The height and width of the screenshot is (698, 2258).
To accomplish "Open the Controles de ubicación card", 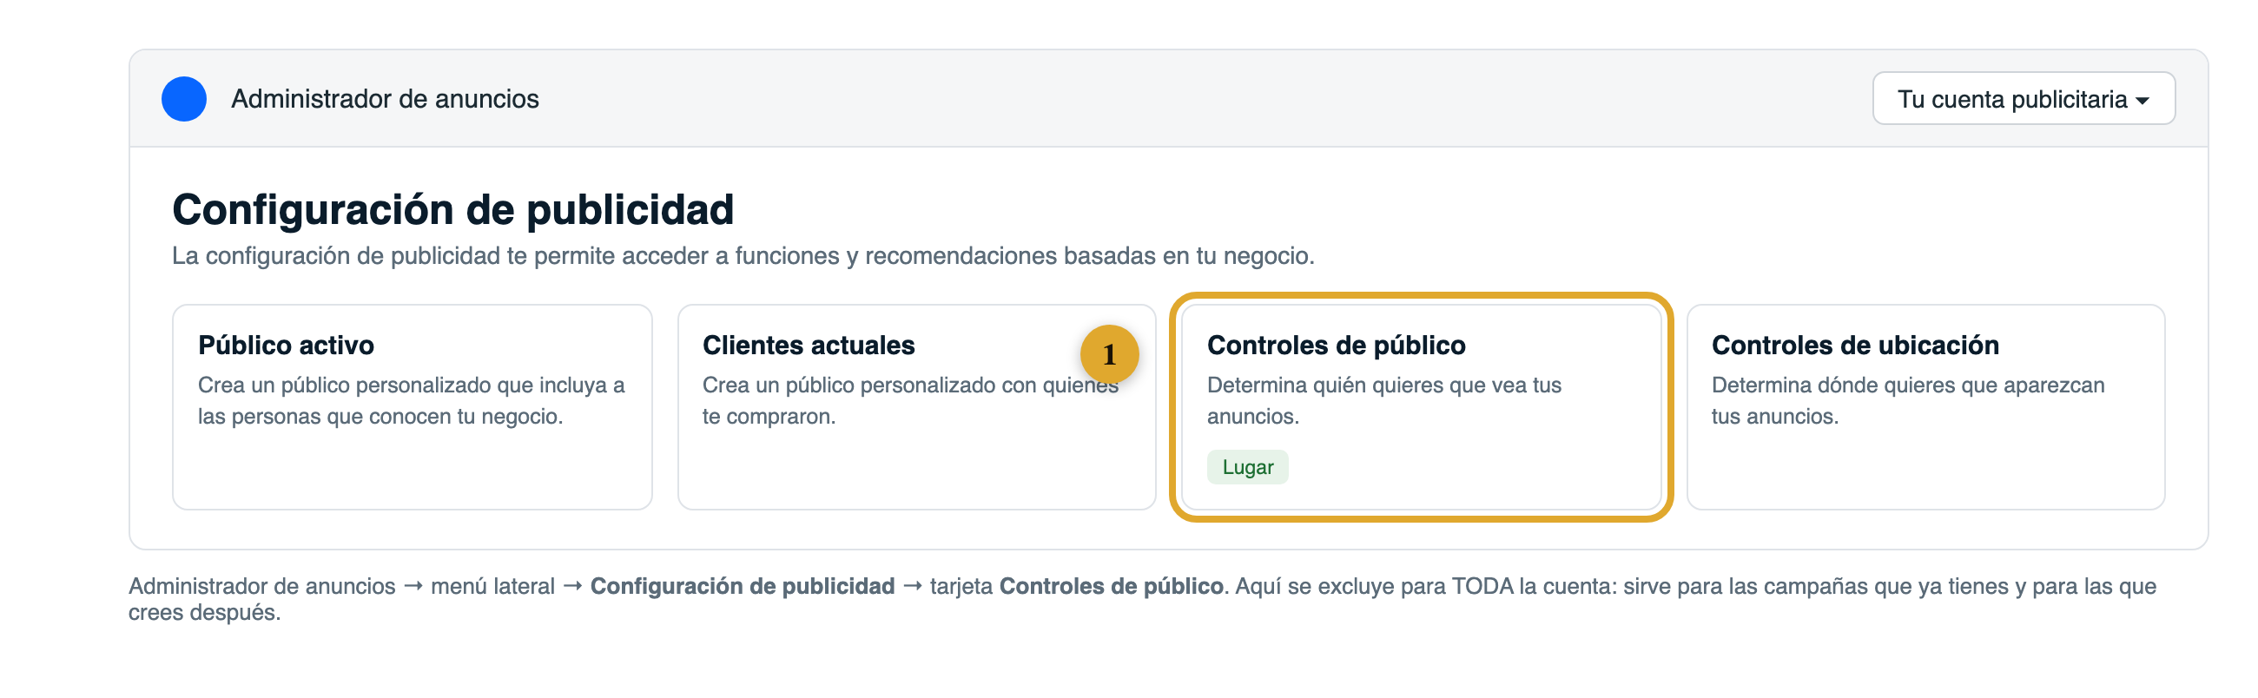I will pyautogui.click(x=1925, y=407).
